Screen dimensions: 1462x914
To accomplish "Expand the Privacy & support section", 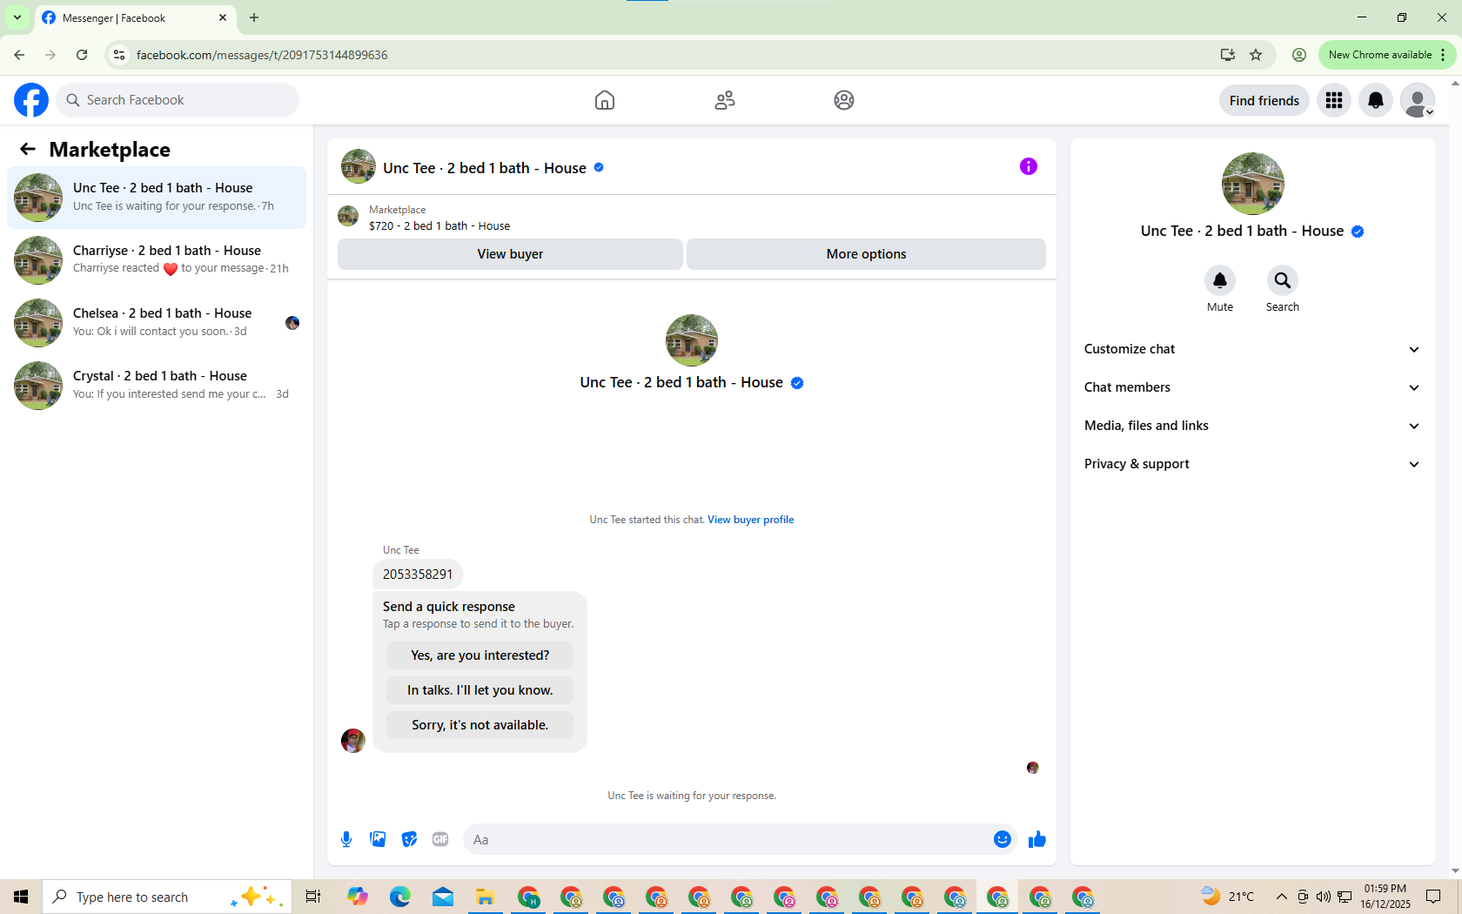I will click(x=1252, y=464).
